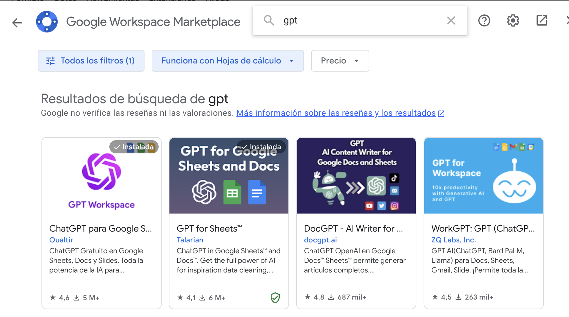Open the help question mark icon
This screenshot has width=569, height=317.
(x=484, y=20)
